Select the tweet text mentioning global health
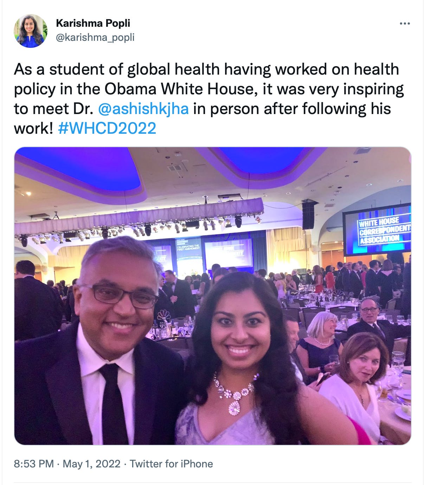This screenshot has width=424, height=485. tap(208, 99)
